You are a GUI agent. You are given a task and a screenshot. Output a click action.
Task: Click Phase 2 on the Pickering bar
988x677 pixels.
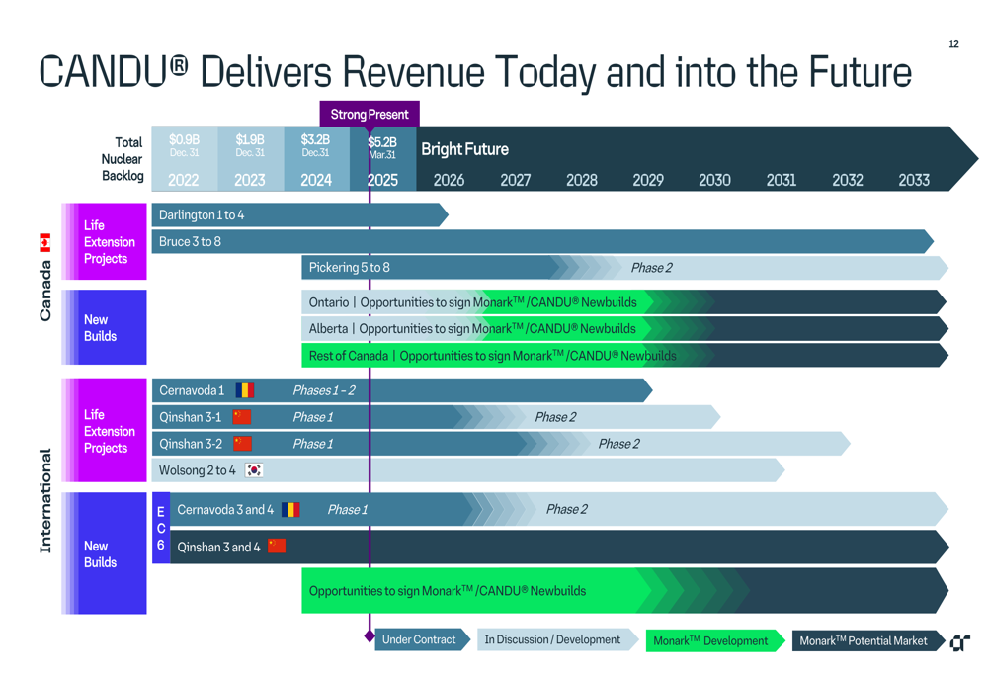[651, 268]
